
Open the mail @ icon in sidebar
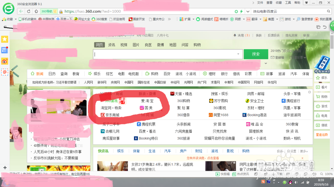click(x=4, y=72)
